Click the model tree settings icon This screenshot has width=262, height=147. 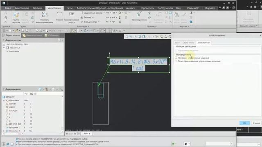(46, 89)
